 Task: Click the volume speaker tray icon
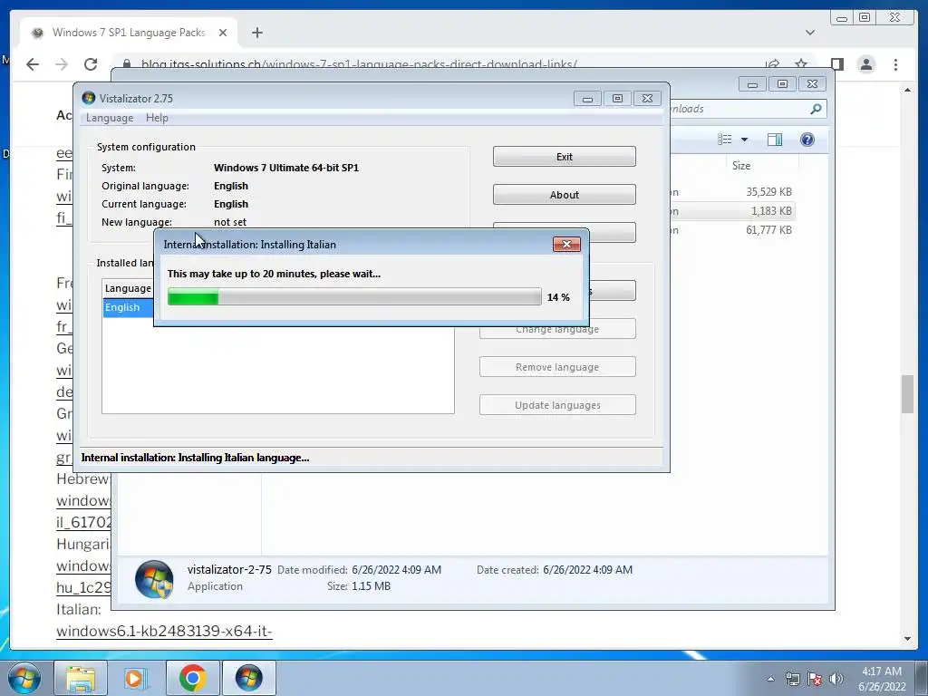[x=836, y=679]
